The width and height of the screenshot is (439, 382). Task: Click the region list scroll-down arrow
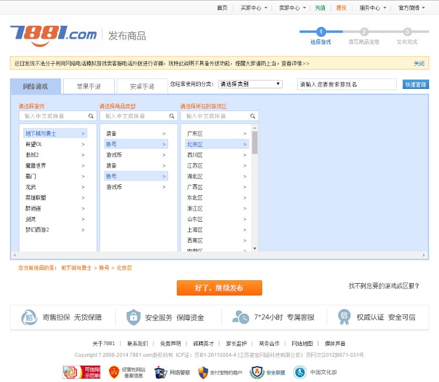click(x=255, y=248)
